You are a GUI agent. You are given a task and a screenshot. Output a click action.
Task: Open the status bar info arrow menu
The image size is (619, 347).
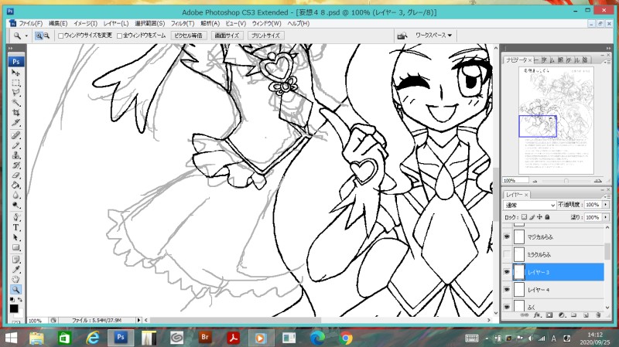[x=139, y=320]
